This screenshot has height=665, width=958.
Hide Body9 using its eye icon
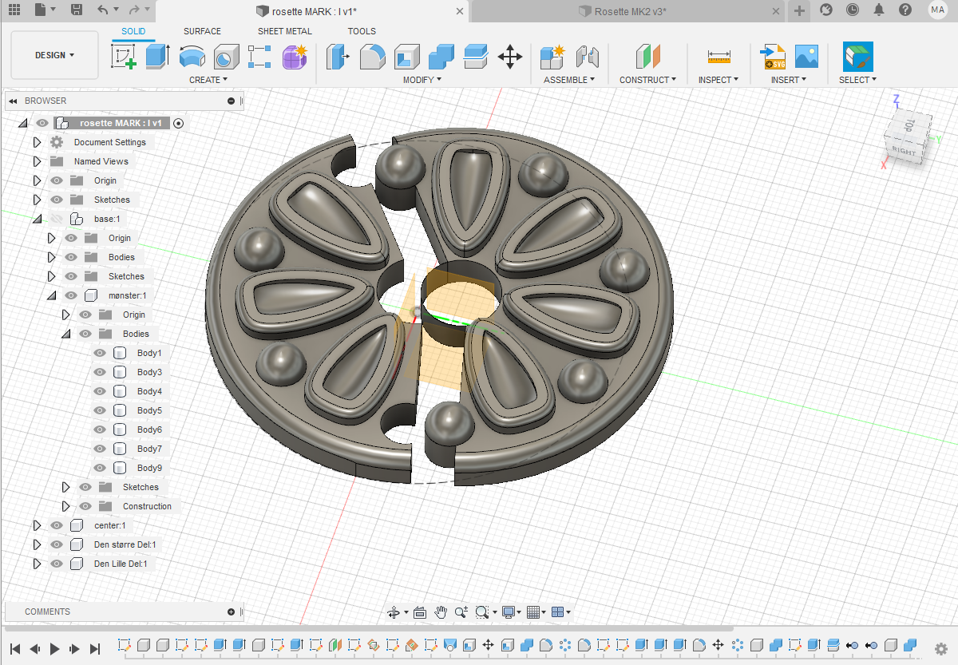point(100,468)
